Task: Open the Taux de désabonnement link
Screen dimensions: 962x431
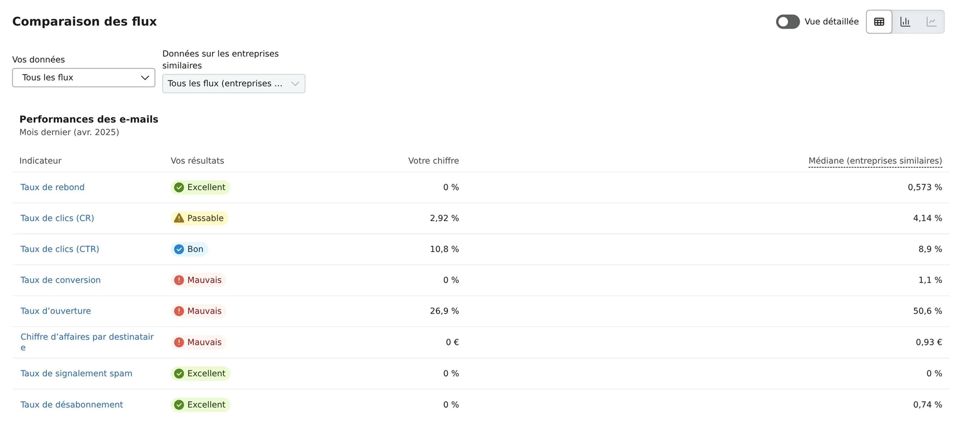Action: tap(72, 405)
